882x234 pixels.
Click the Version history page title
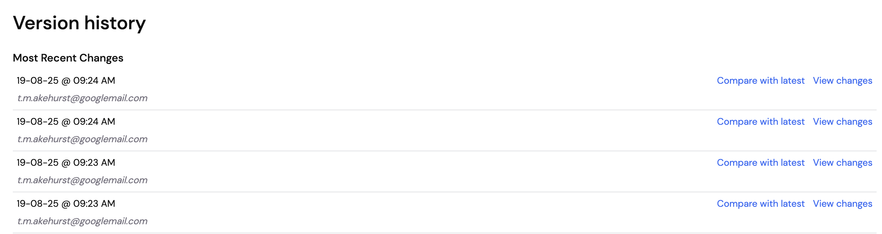point(79,23)
